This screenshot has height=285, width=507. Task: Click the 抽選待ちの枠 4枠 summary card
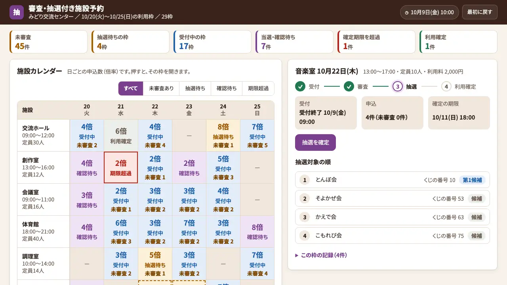tap(130, 42)
